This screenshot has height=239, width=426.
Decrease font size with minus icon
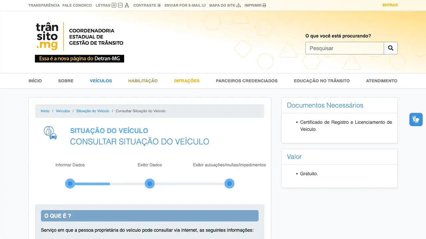pyautogui.click(x=120, y=5)
